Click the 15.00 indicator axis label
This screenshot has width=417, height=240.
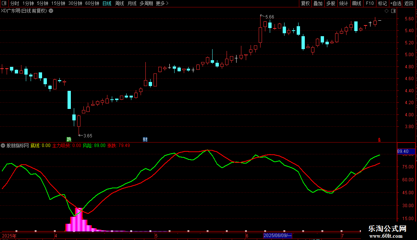pos(408,219)
